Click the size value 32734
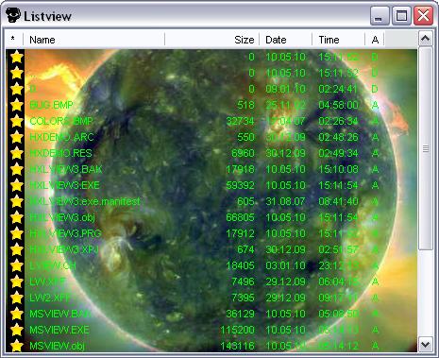439x358 pixels. pos(240,121)
